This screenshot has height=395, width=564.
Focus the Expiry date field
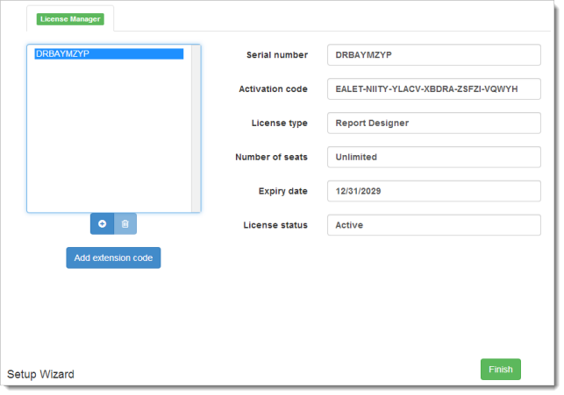[x=433, y=191]
